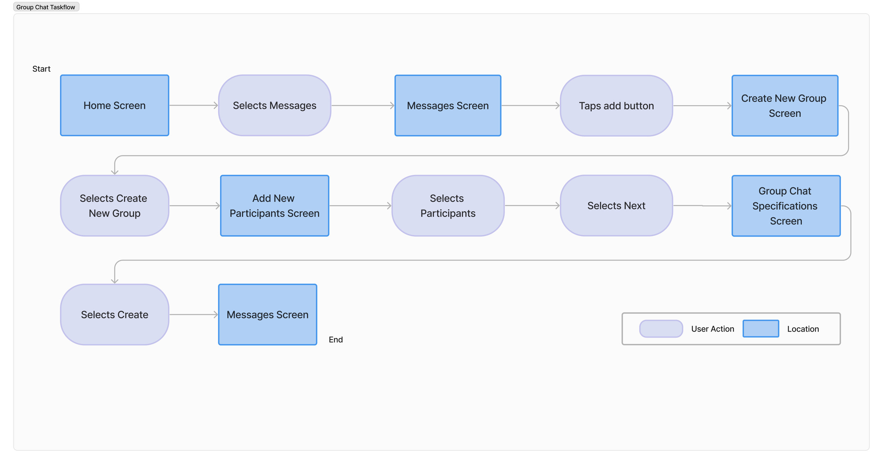Select the Selects Messages action node
This screenshot has height=464, width=883.
click(274, 105)
